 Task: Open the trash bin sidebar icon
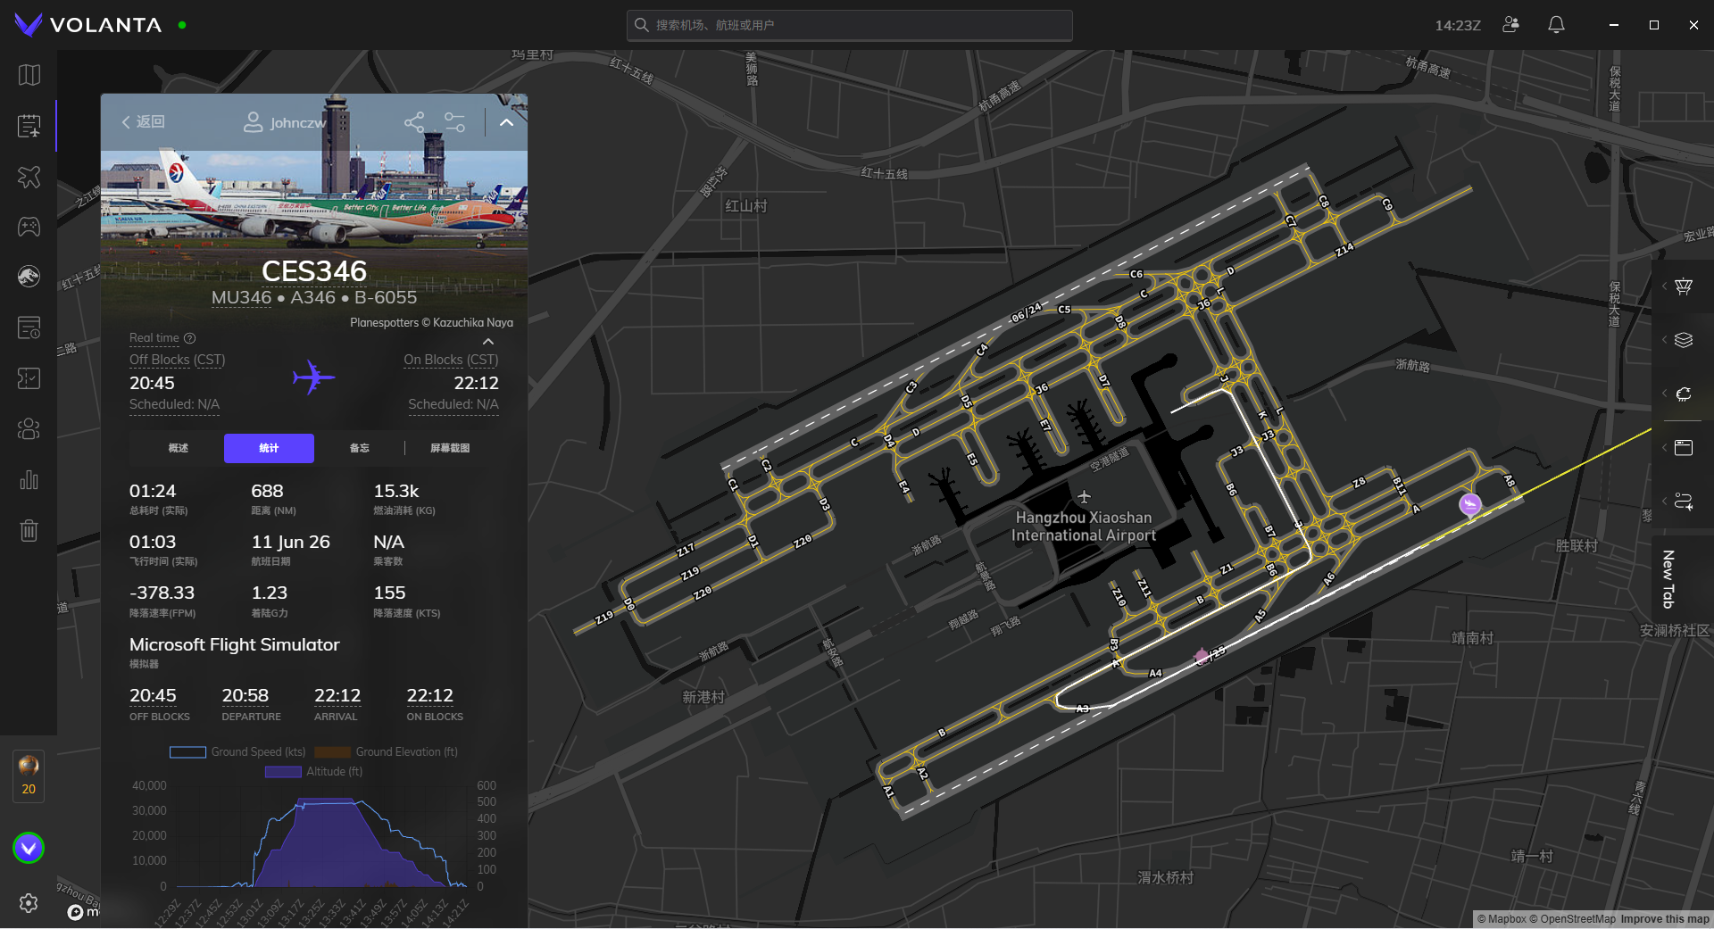pyautogui.click(x=29, y=531)
